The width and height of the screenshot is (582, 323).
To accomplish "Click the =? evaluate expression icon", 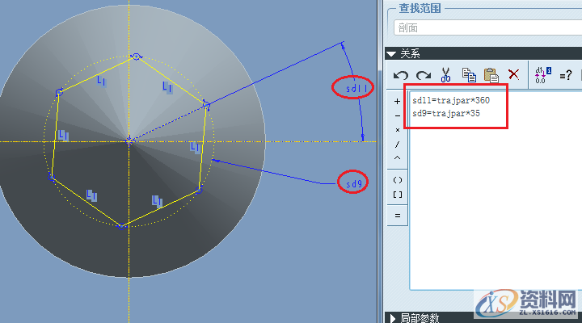I will point(566,75).
